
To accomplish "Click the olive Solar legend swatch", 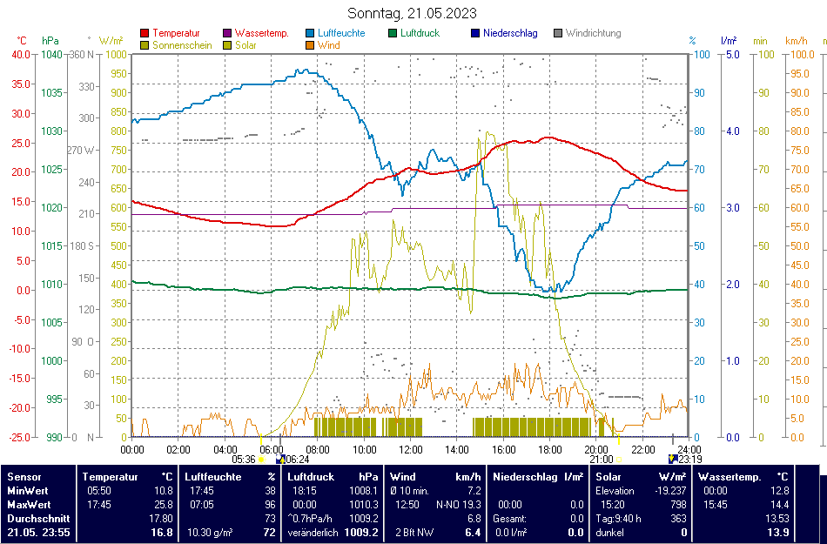I will tap(227, 45).
